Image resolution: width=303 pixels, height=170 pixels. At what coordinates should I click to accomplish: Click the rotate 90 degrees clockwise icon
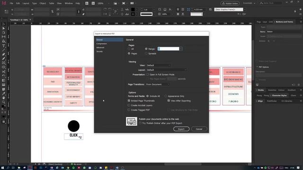click(105, 9)
